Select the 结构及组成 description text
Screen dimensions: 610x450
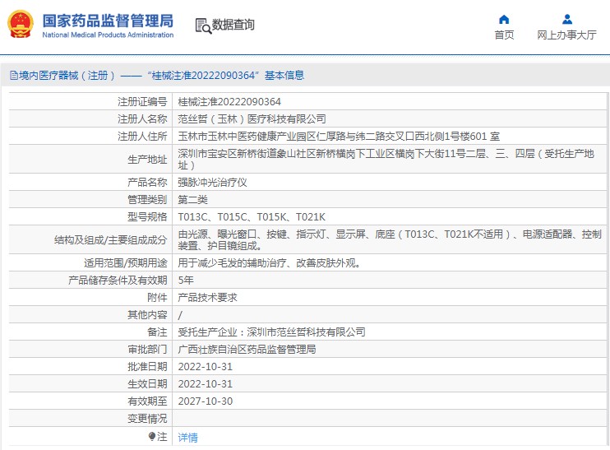click(x=390, y=239)
